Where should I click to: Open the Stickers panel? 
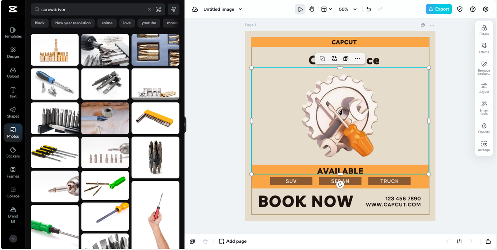click(13, 152)
